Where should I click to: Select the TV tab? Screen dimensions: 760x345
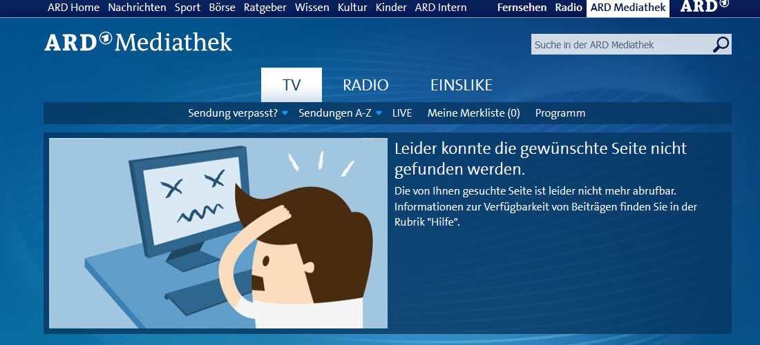pos(292,86)
